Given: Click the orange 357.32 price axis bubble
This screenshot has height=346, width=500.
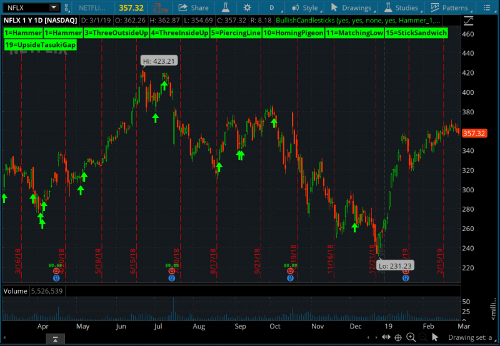Looking at the screenshot, I should tap(474, 134).
